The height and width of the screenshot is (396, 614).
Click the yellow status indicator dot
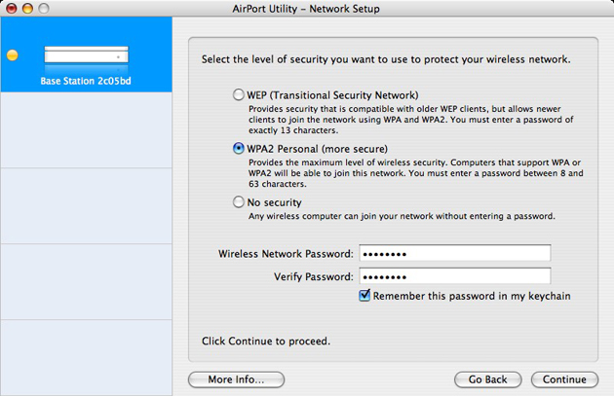click(12, 55)
